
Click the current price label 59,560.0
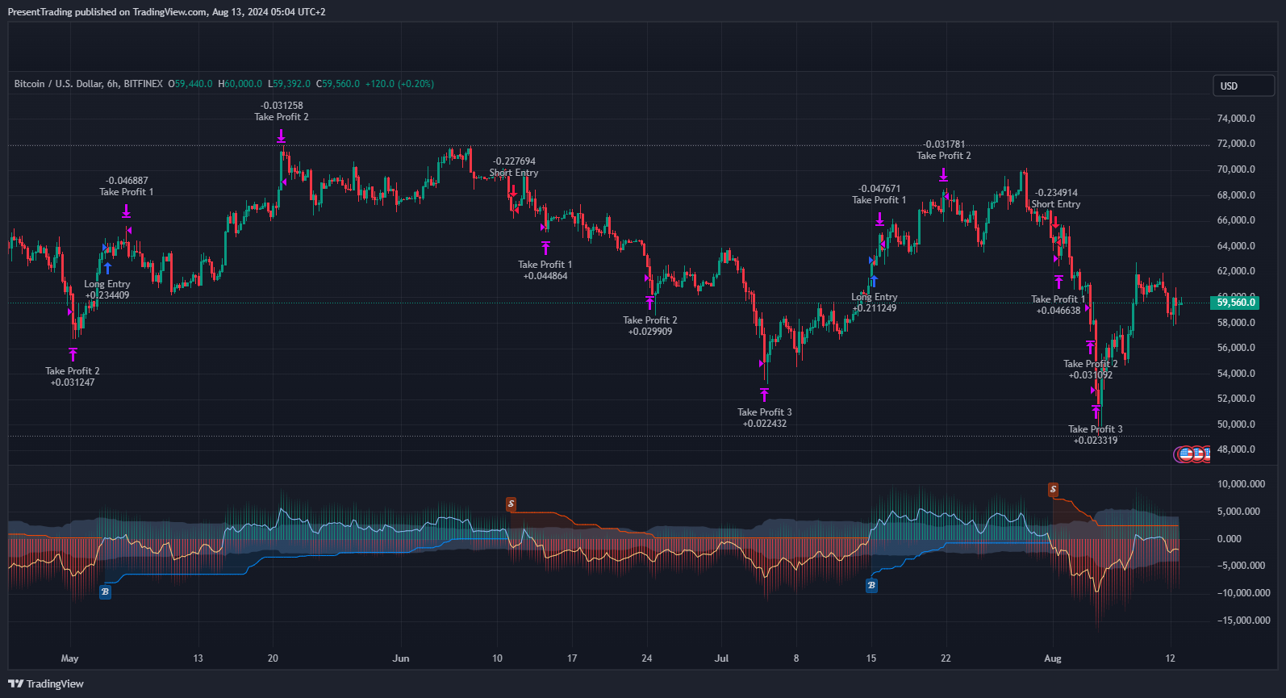[x=1234, y=303]
